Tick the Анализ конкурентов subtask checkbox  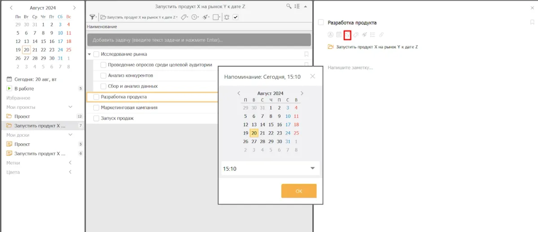pyautogui.click(x=103, y=75)
